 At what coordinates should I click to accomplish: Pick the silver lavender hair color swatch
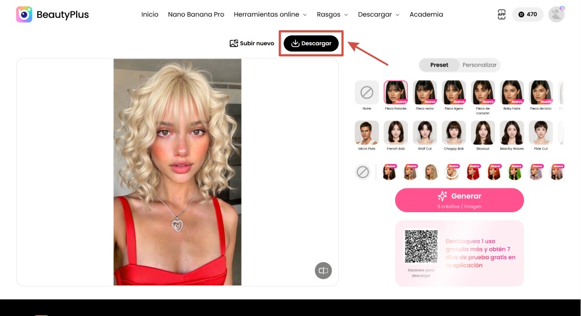coord(536,172)
